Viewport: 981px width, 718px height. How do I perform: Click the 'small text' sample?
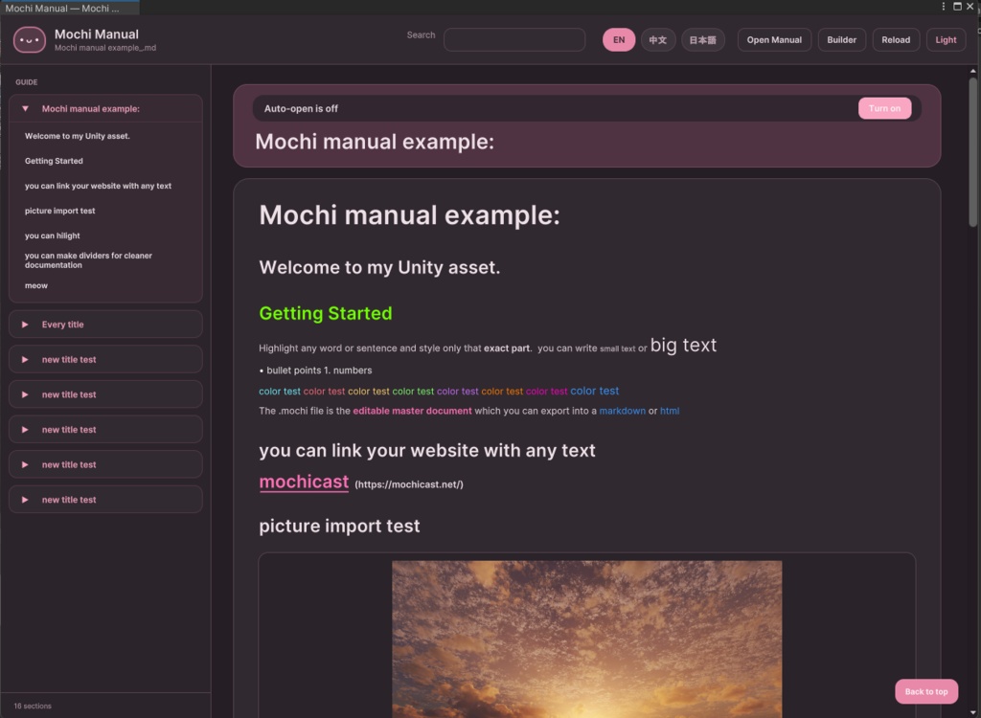[x=618, y=349]
